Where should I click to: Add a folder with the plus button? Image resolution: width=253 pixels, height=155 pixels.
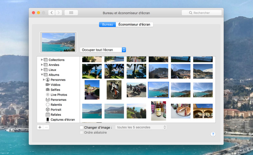40,127
